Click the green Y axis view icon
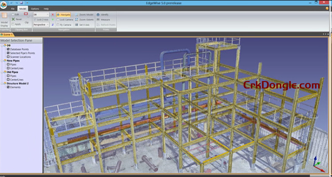This screenshot has width=332, height=177. tap(53, 19)
